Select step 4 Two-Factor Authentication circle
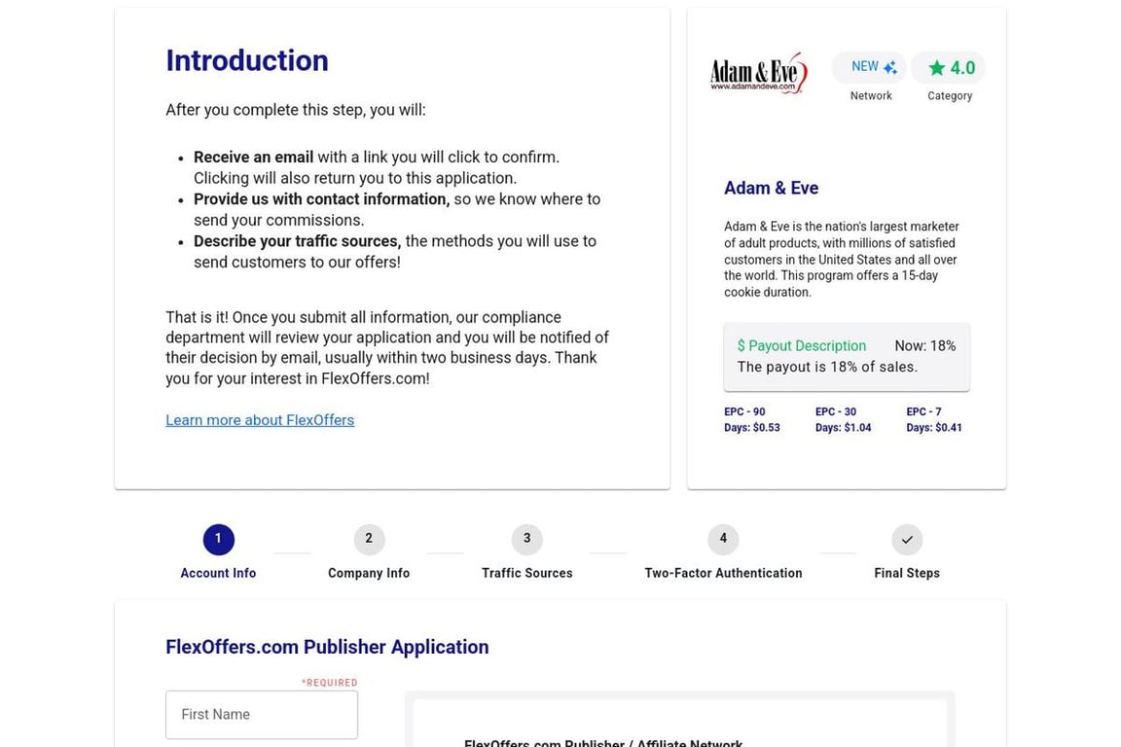The image size is (1121, 747). [723, 539]
